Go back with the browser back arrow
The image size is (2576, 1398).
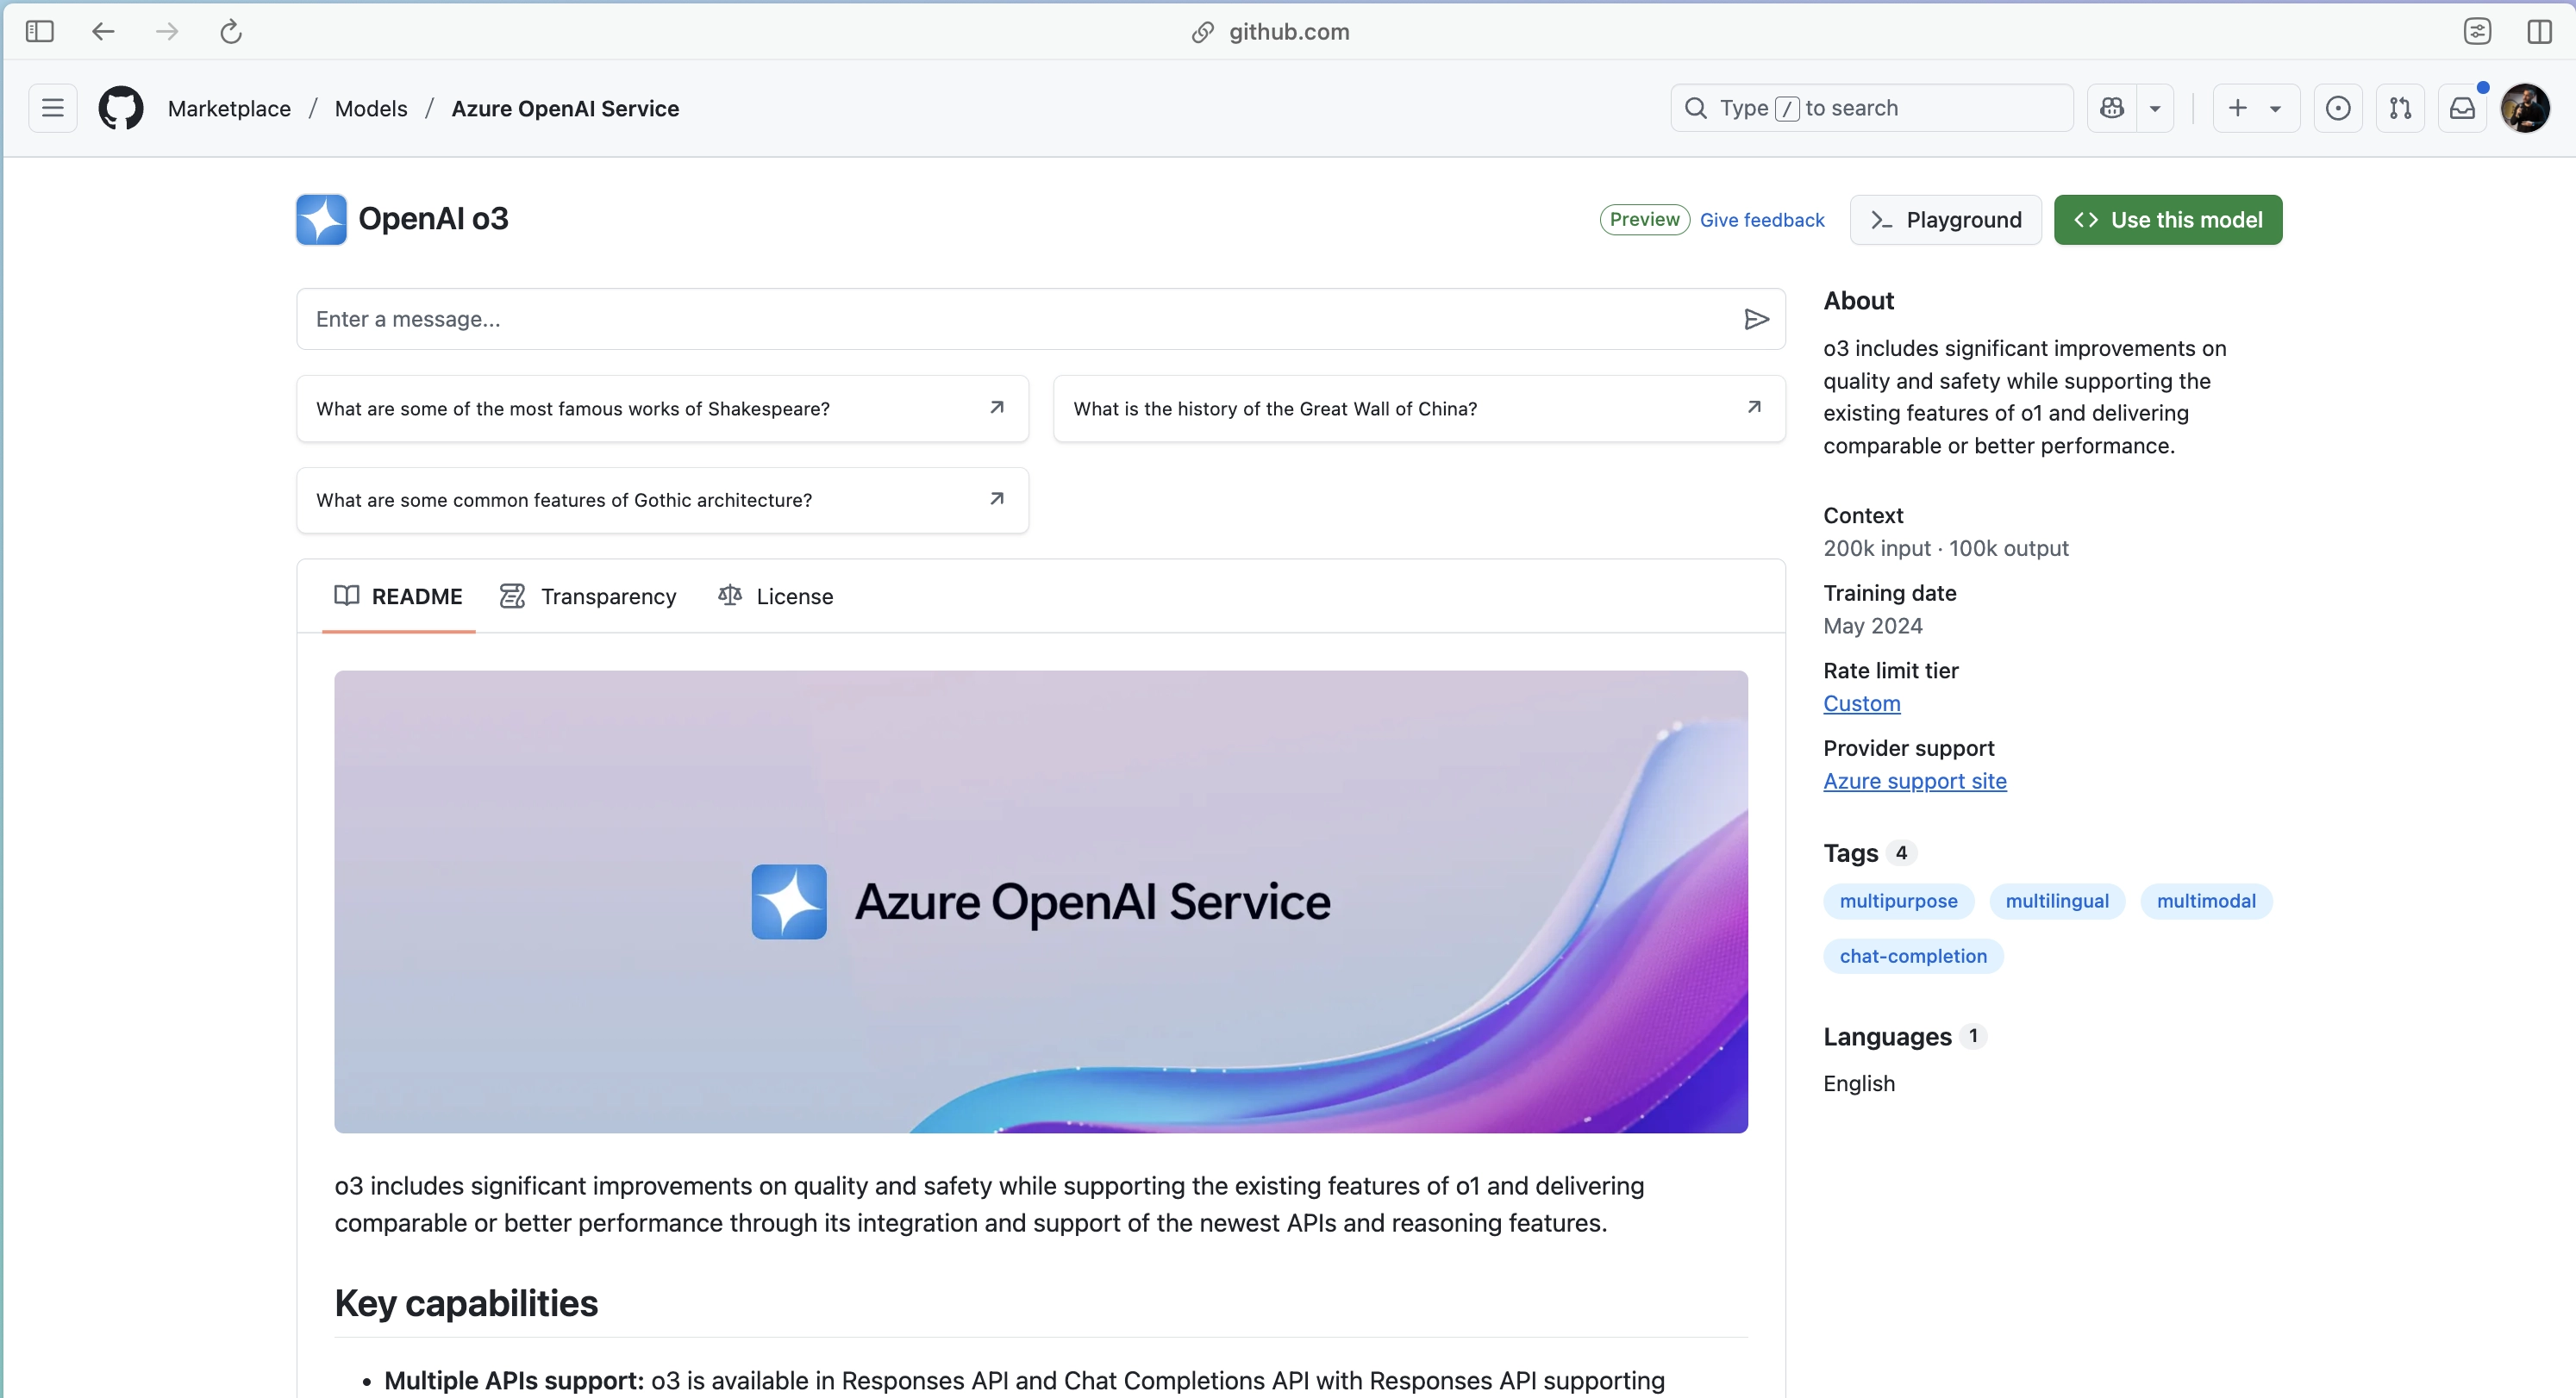(x=103, y=31)
